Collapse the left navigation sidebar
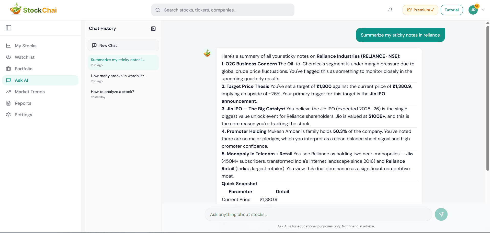The image size is (490, 233). click(x=8, y=28)
